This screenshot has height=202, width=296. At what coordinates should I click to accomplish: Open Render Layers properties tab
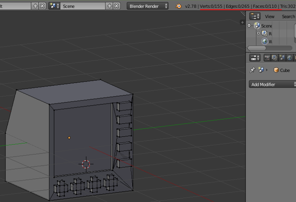coord(275,58)
